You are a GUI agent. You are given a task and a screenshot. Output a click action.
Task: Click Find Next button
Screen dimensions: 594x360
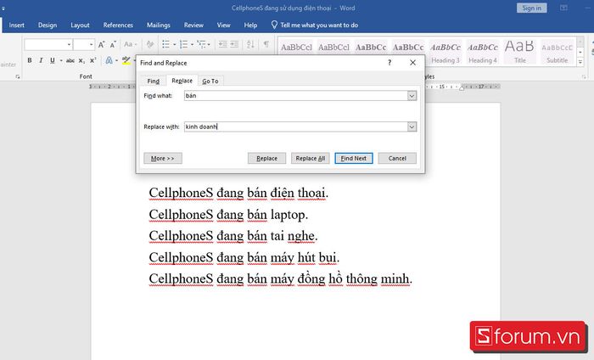point(354,159)
